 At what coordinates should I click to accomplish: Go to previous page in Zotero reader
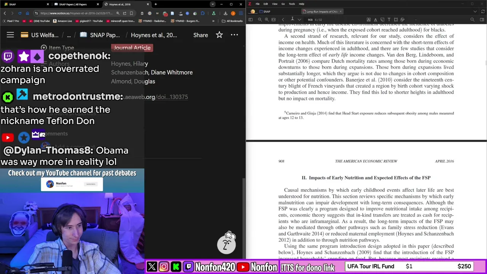pyautogui.click(x=283, y=19)
